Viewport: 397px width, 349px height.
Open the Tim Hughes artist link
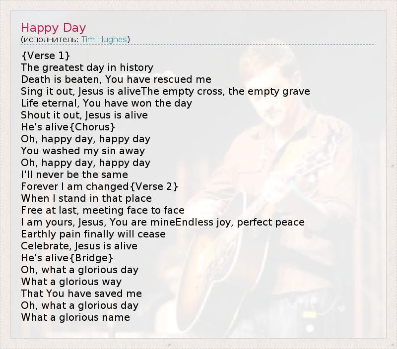[x=104, y=39]
